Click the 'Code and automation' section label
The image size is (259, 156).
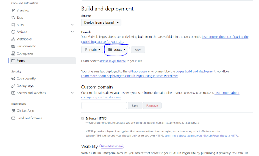coord(25,3)
